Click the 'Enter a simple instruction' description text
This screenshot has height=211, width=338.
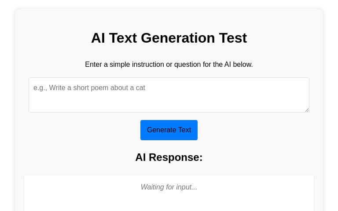(169, 65)
